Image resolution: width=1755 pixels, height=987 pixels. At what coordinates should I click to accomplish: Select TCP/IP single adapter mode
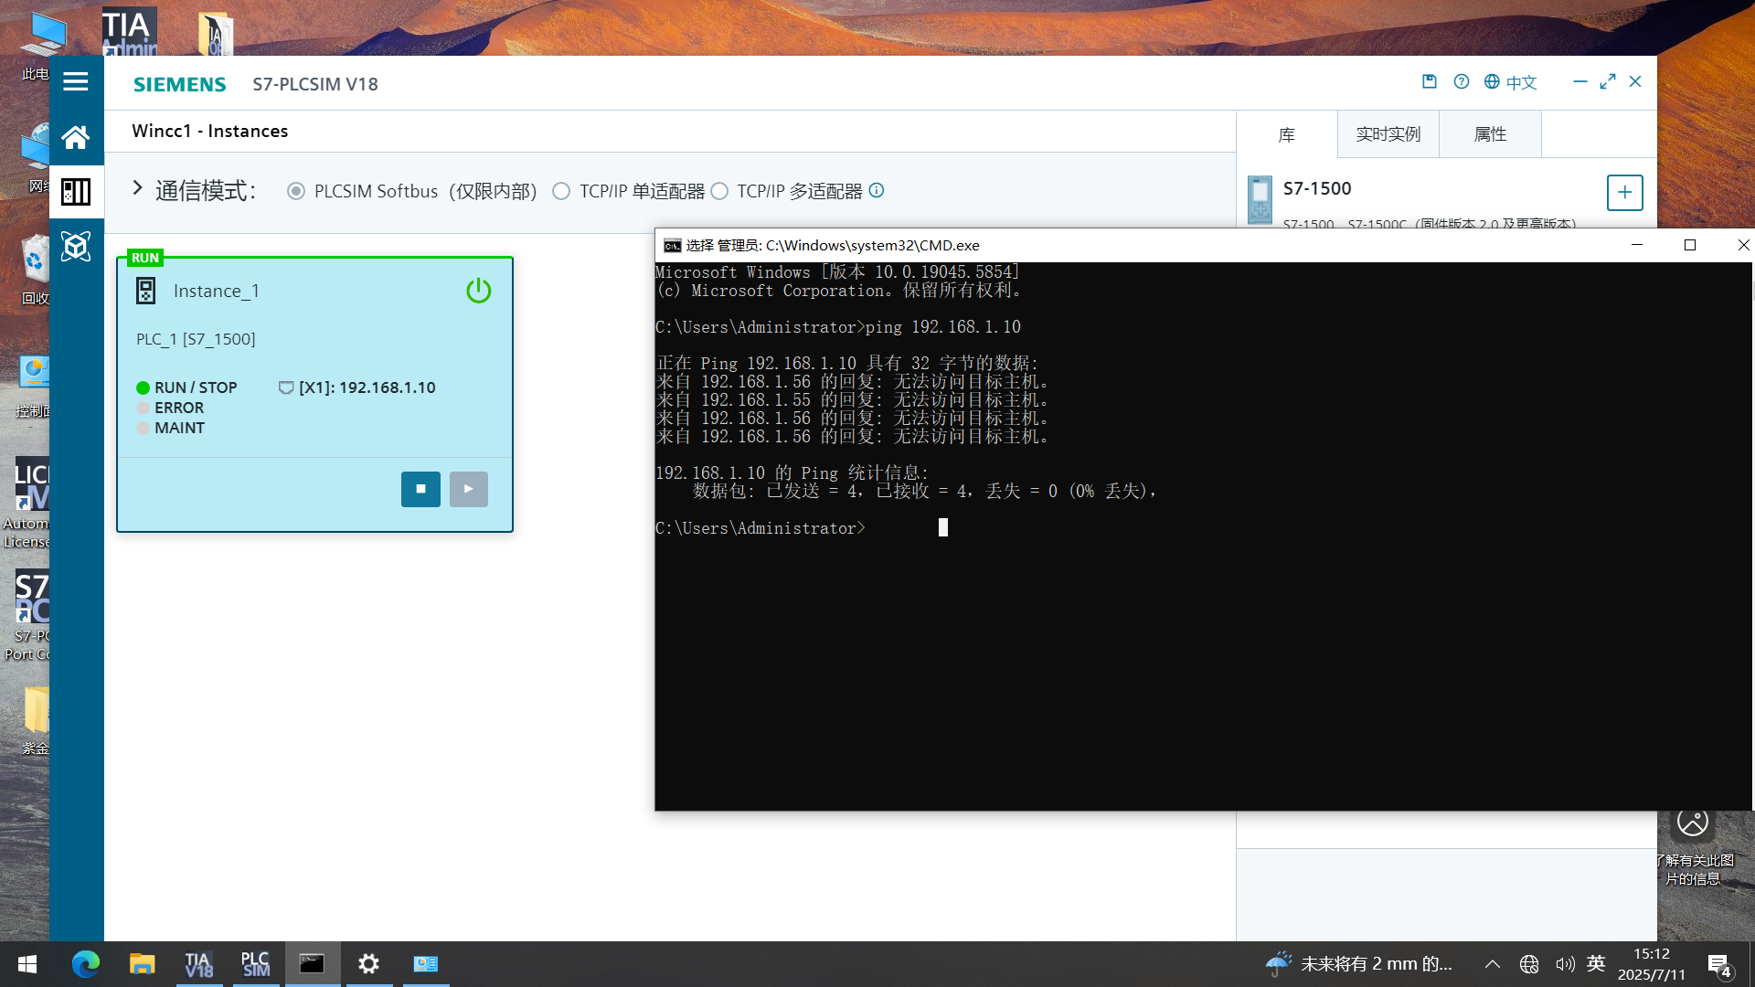pyautogui.click(x=561, y=191)
